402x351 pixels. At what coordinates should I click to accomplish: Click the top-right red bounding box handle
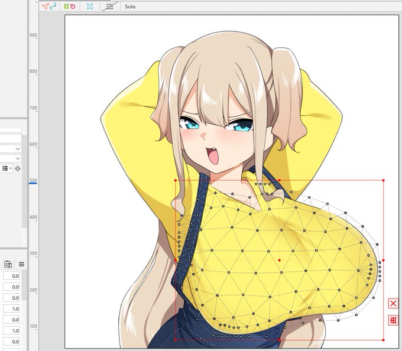(383, 180)
